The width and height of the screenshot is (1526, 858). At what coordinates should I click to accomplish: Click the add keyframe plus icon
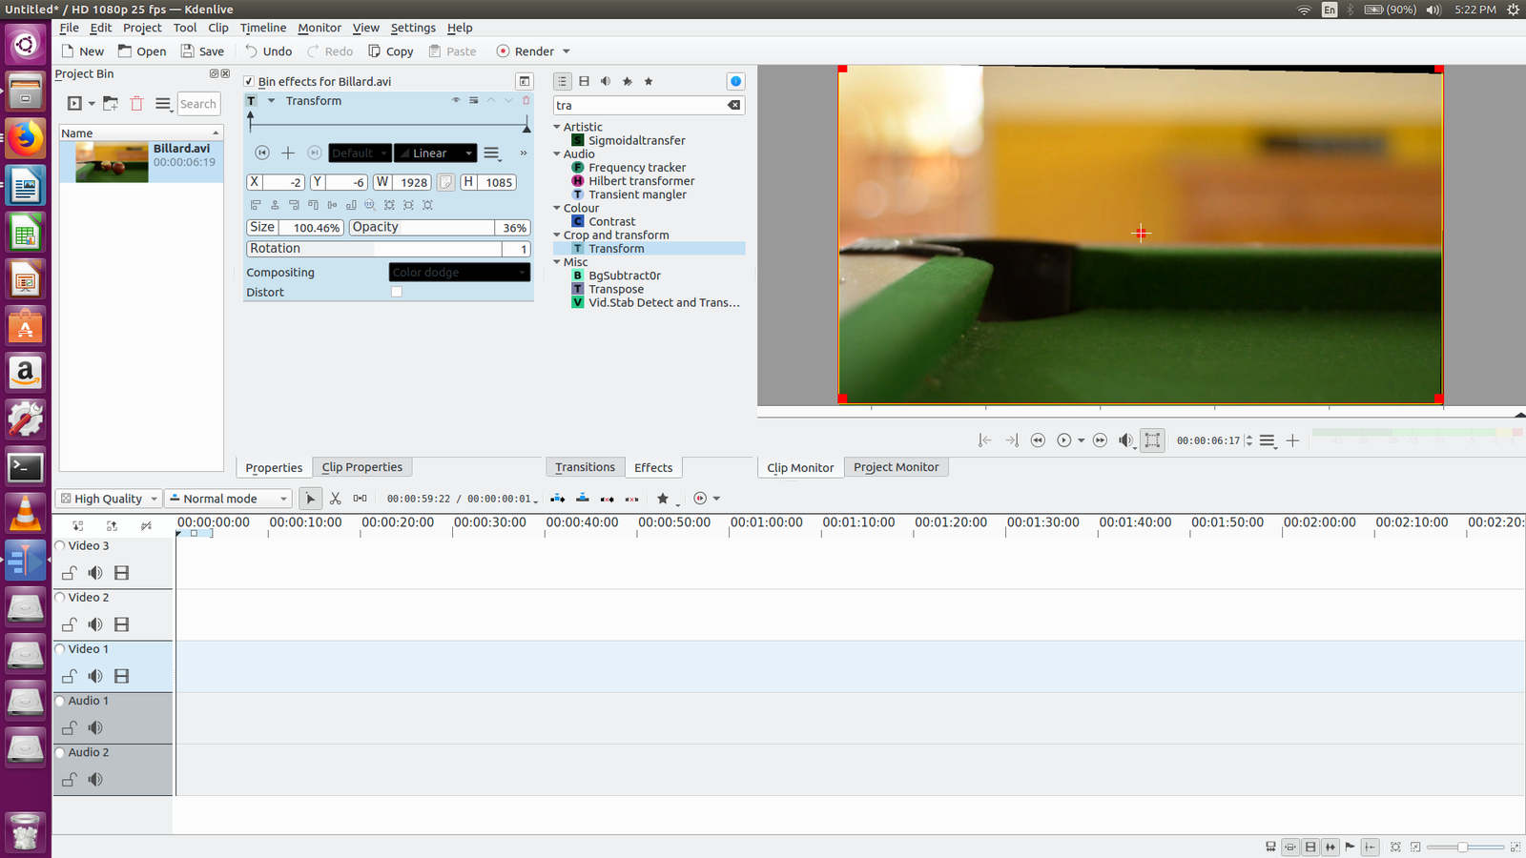point(288,153)
